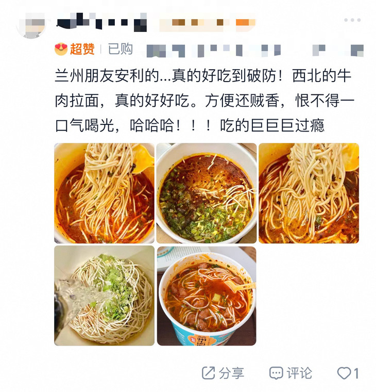Click the 已购 purchased tag

[120, 49]
